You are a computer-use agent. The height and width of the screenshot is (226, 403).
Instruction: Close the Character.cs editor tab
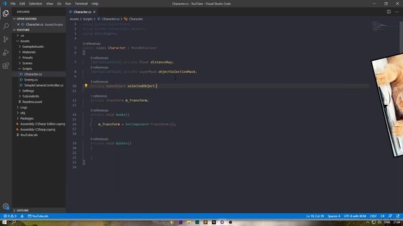[94, 12]
